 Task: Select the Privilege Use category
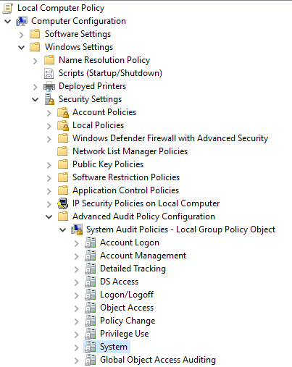[125, 334]
